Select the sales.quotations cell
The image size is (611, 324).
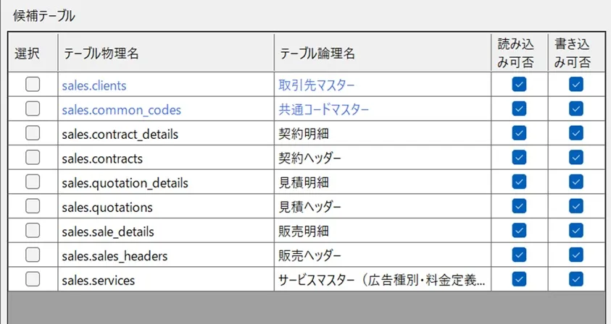tap(166, 206)
